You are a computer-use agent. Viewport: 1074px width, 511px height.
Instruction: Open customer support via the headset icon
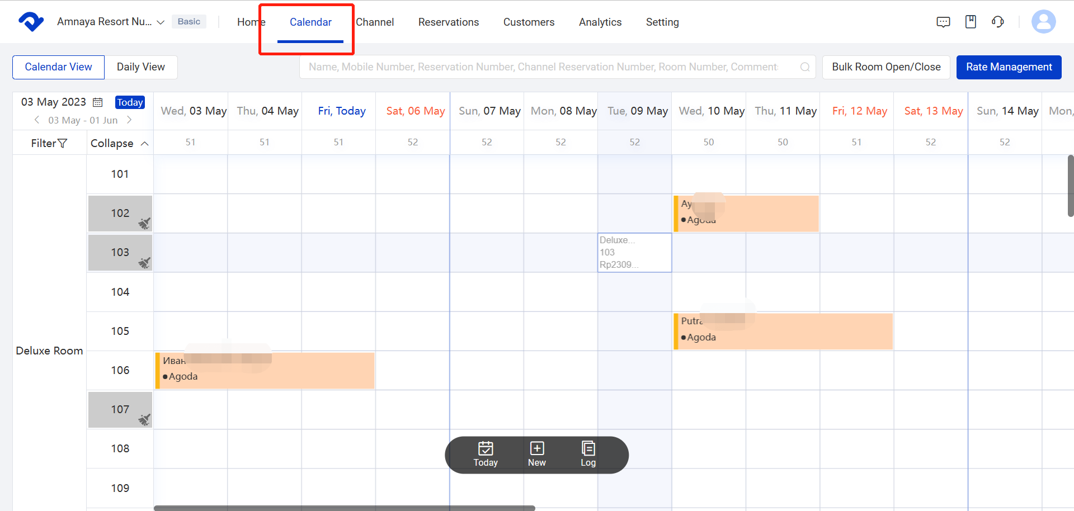pos(999,22)
